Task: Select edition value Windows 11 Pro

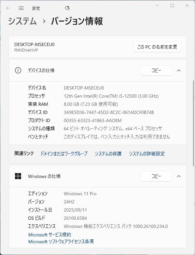Action: [80, 194]
